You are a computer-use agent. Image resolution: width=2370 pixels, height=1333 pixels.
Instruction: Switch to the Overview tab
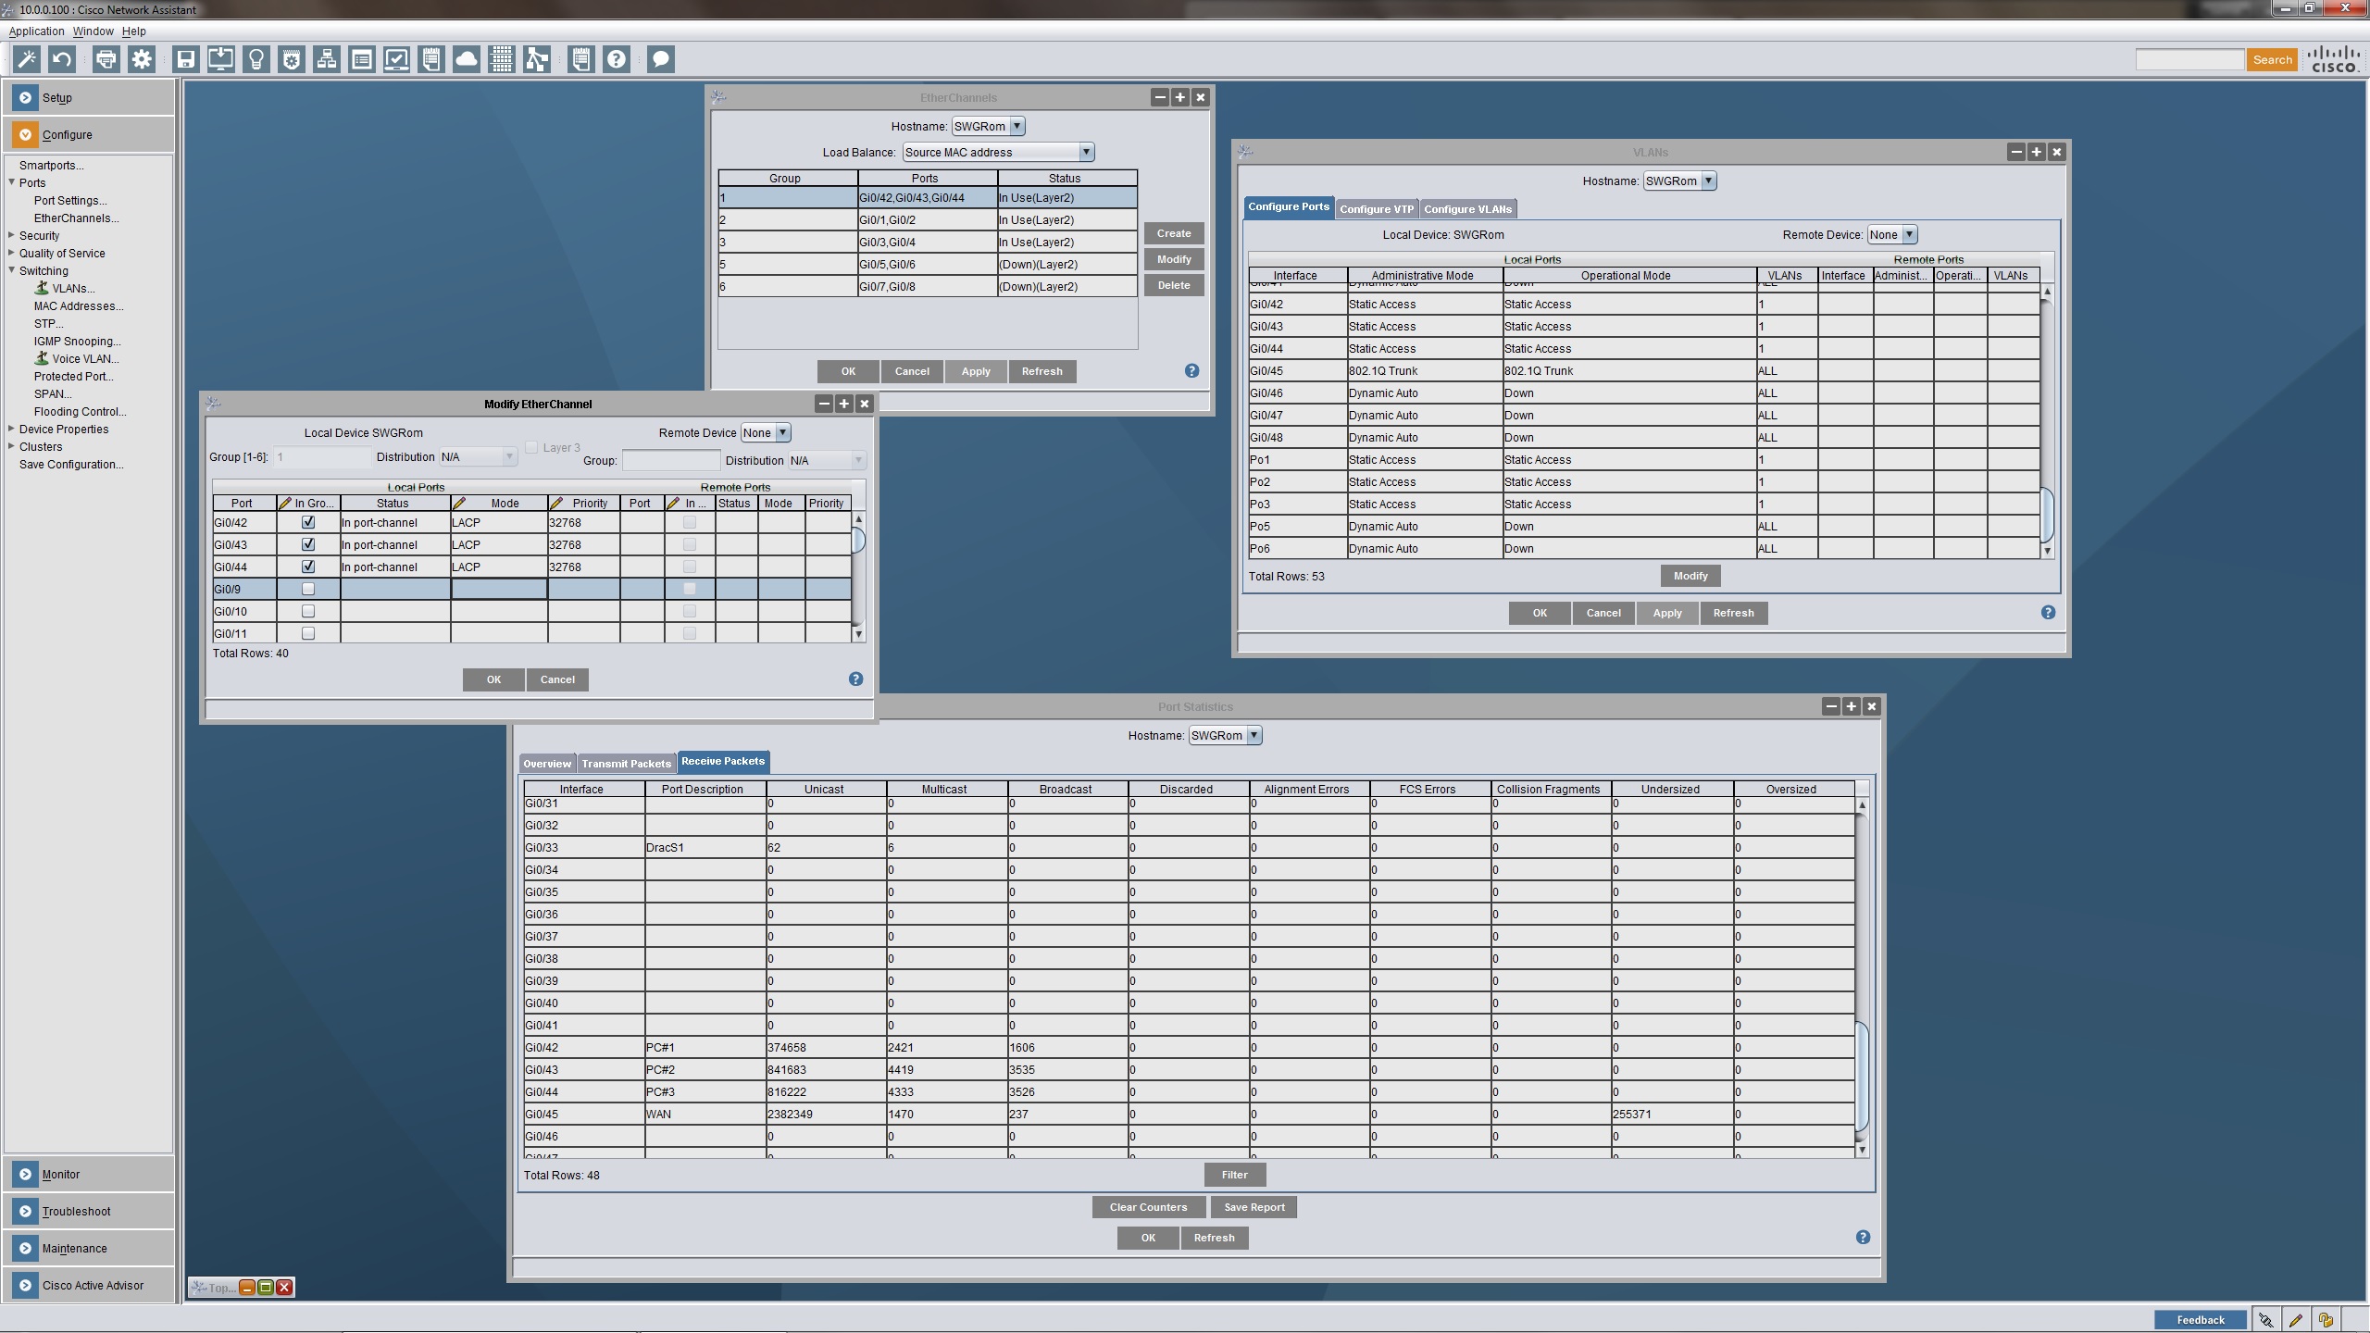[x=547, y=764]
